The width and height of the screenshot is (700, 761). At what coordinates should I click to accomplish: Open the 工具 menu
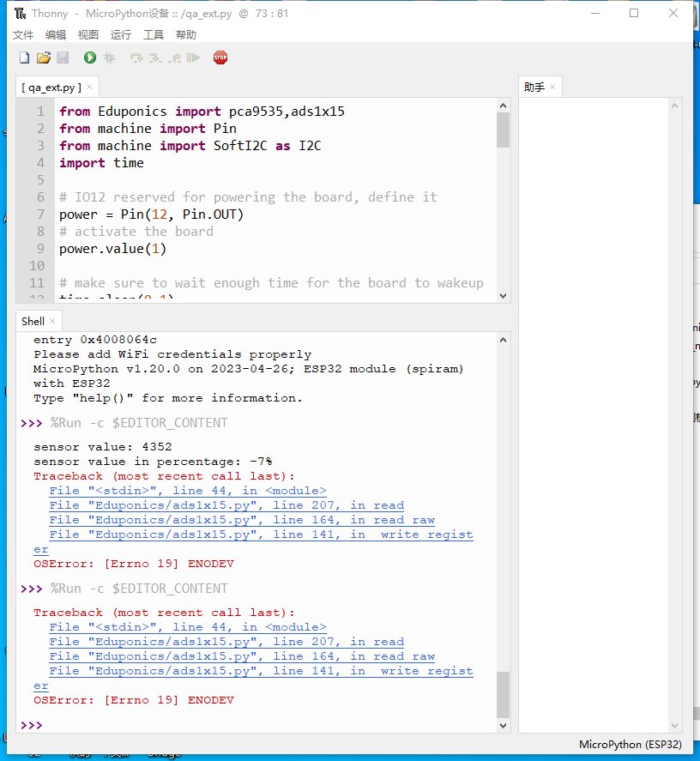point(154,35)
